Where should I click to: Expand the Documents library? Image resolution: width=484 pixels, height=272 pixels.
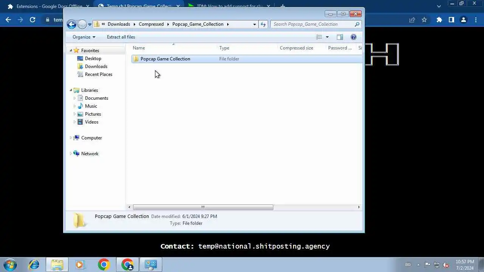tap(74, 98)
